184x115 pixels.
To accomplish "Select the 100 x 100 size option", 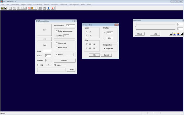I will [x=87, y=44].
